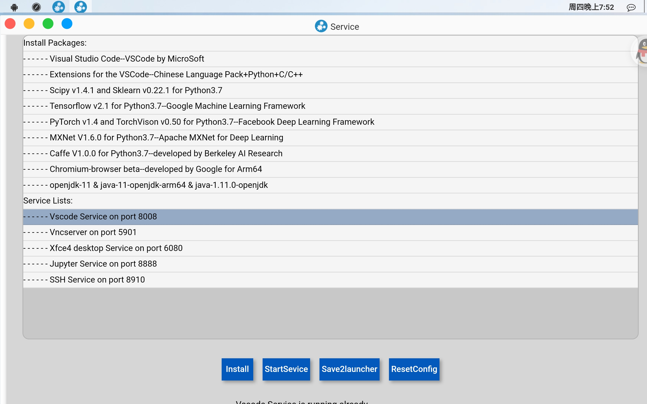Select Scipy v1.4.1 and Sklearn row
Screen dimensions: 647x404
[331, 90]
